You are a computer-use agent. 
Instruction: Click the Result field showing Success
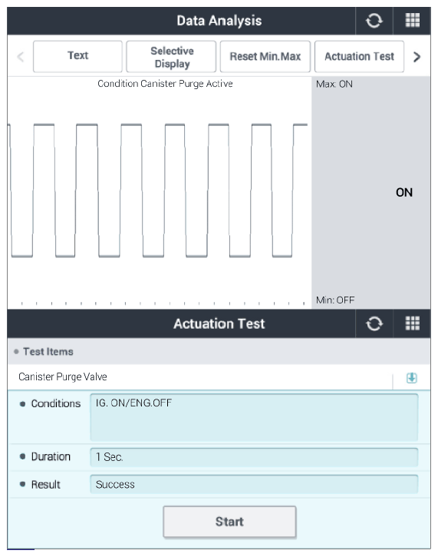[254, 484]
